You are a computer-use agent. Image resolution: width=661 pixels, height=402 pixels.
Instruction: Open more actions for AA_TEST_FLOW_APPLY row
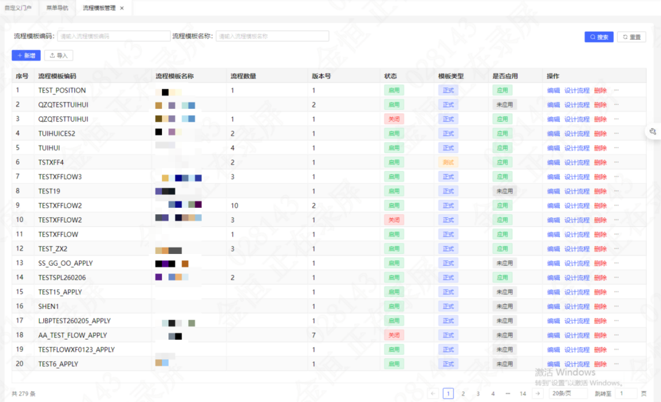click(x=617, y=335)
